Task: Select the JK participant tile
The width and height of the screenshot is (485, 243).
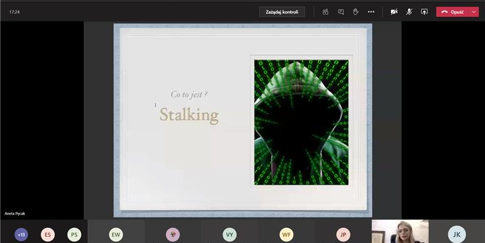Action: [457, 231]
